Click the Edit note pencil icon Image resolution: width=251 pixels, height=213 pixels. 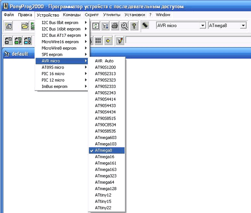tap(120, 41)
